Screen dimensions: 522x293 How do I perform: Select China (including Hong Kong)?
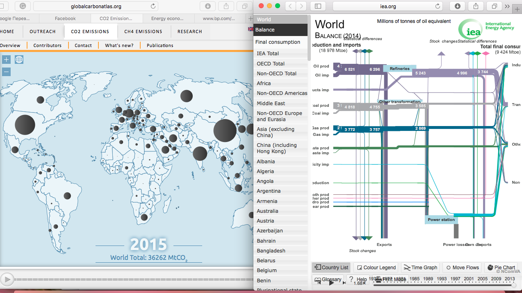(280, 148)
